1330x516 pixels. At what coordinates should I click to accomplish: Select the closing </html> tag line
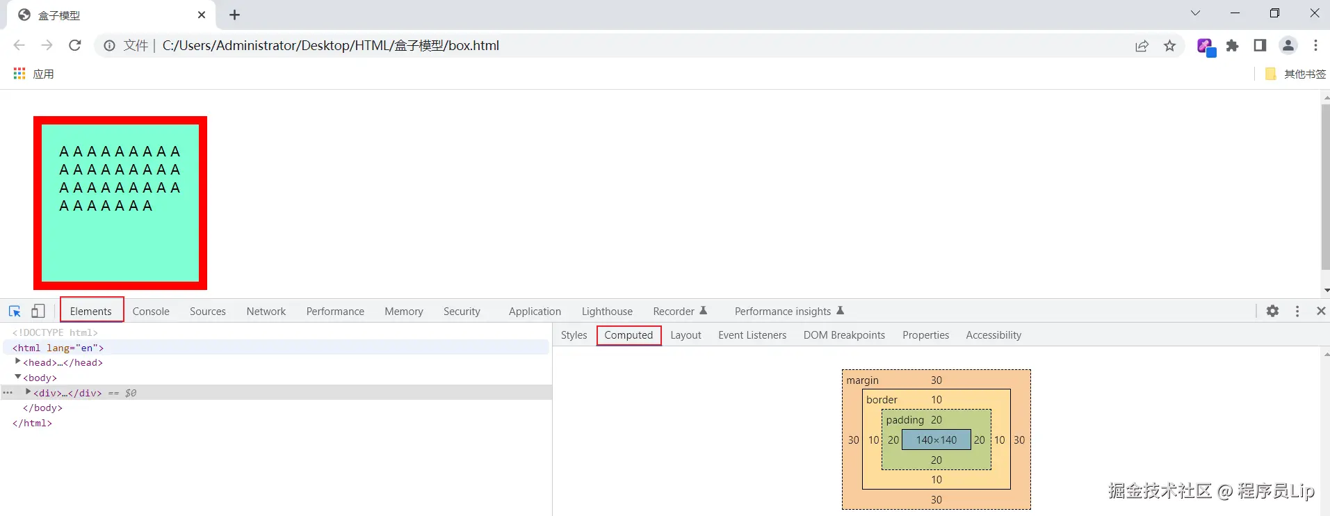(x=32, y=423)
